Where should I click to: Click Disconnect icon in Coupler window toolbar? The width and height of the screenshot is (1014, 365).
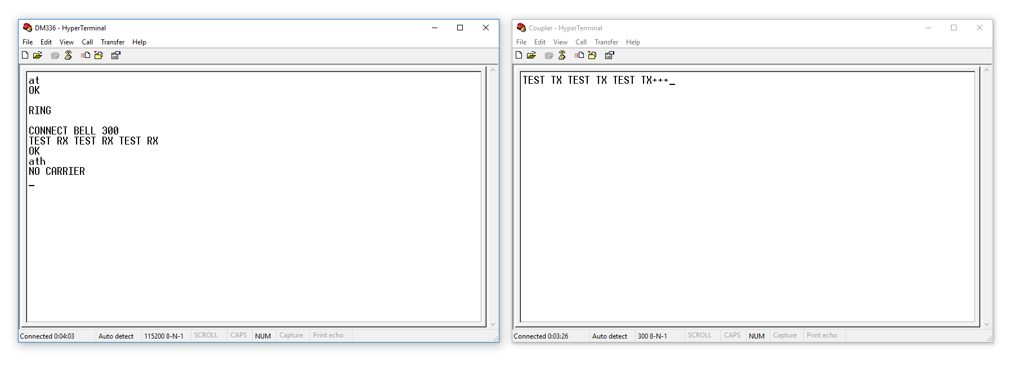[x=562, y=55]
